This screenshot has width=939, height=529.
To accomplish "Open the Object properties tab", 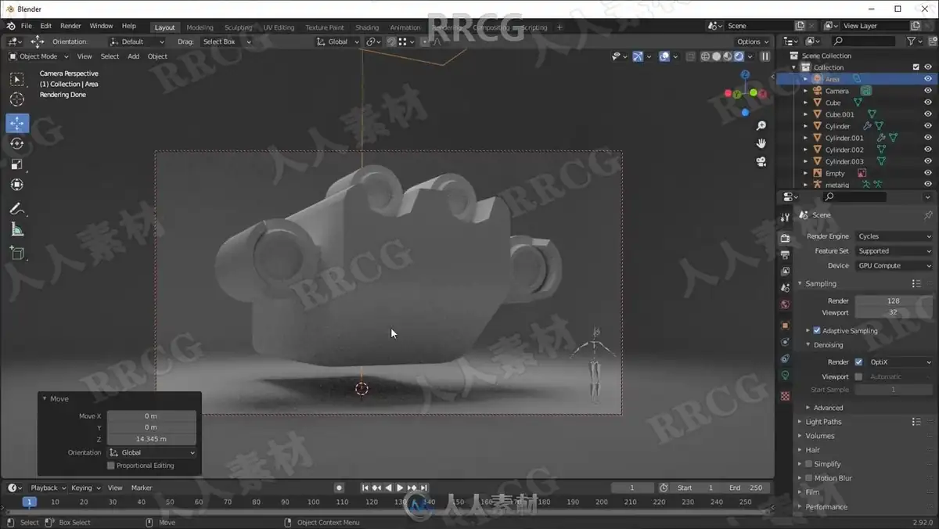I will point(785,325).
